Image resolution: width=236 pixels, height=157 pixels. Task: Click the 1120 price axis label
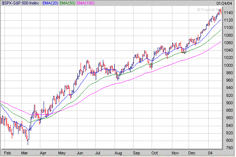click(x=228, y=20)
